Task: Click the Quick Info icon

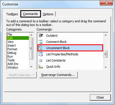Action: (41, 66)
